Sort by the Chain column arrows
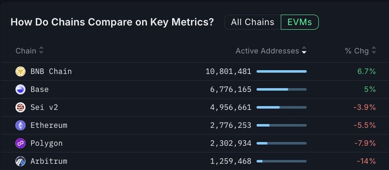This screenshot has height=170, width=389. click(41, 51)
